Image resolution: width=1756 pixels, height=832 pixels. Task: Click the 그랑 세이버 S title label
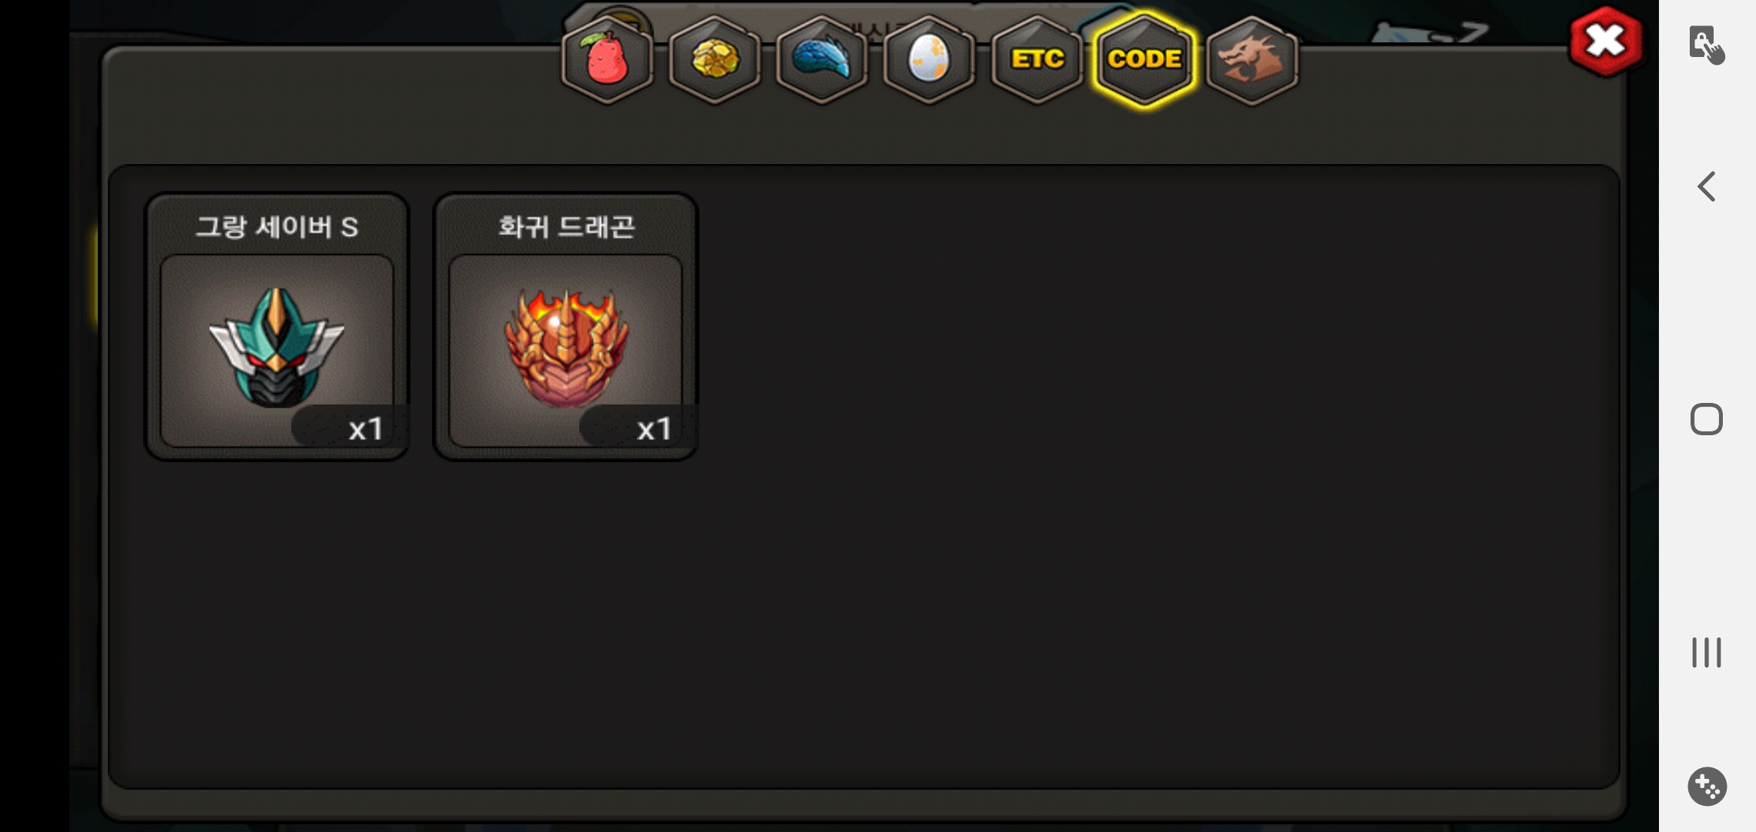click(276, 226)
